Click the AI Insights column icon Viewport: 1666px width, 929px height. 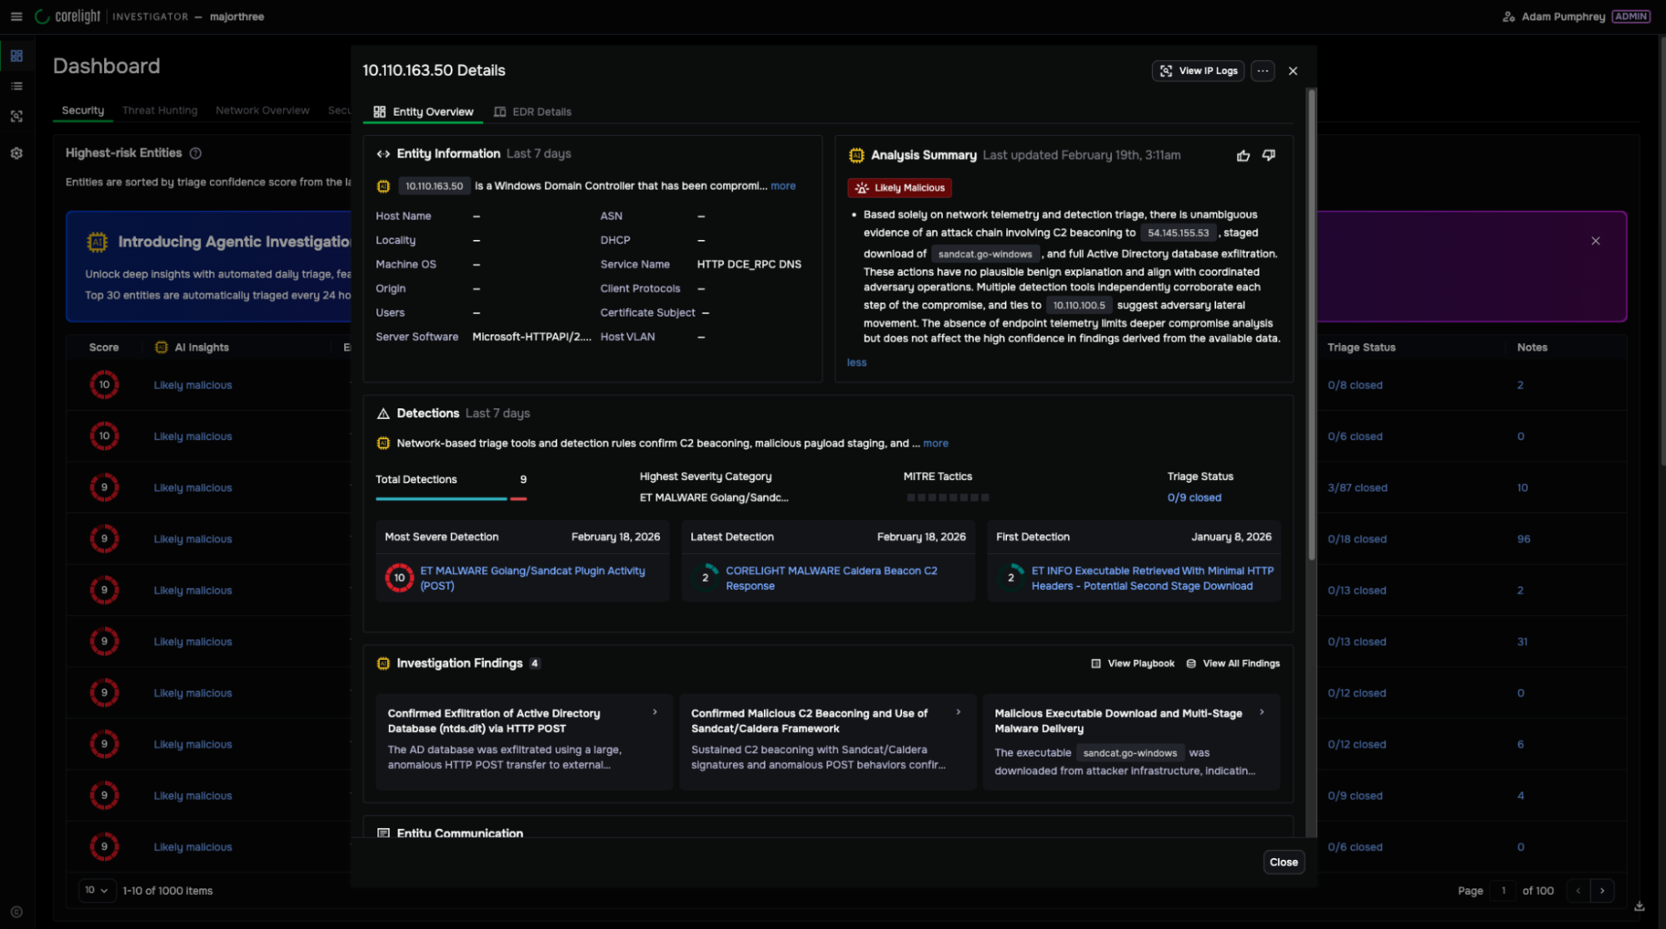pyautogui.click(x=162, y=347)
